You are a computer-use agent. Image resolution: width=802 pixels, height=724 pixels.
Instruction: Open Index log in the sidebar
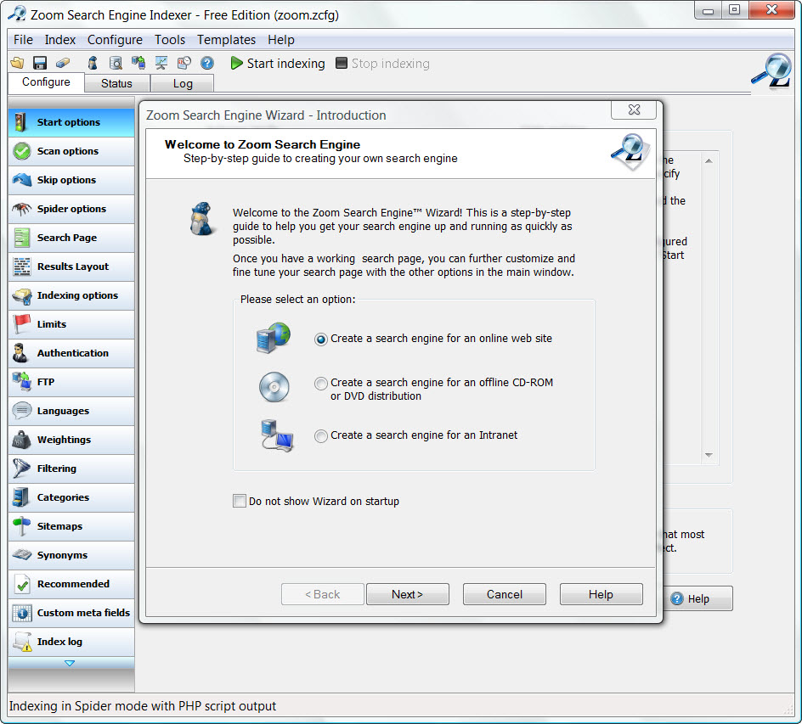point(71,642)
